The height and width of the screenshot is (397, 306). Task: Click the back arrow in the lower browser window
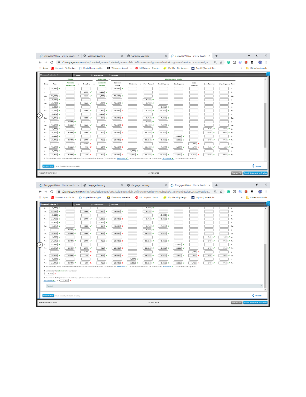point(40,192)
